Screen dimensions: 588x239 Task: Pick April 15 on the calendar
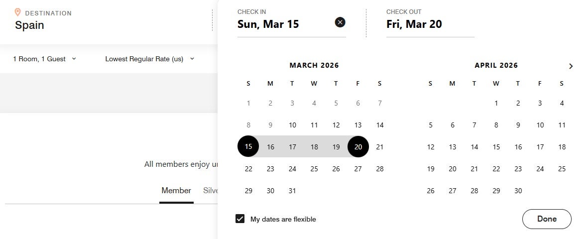[496, 147]
